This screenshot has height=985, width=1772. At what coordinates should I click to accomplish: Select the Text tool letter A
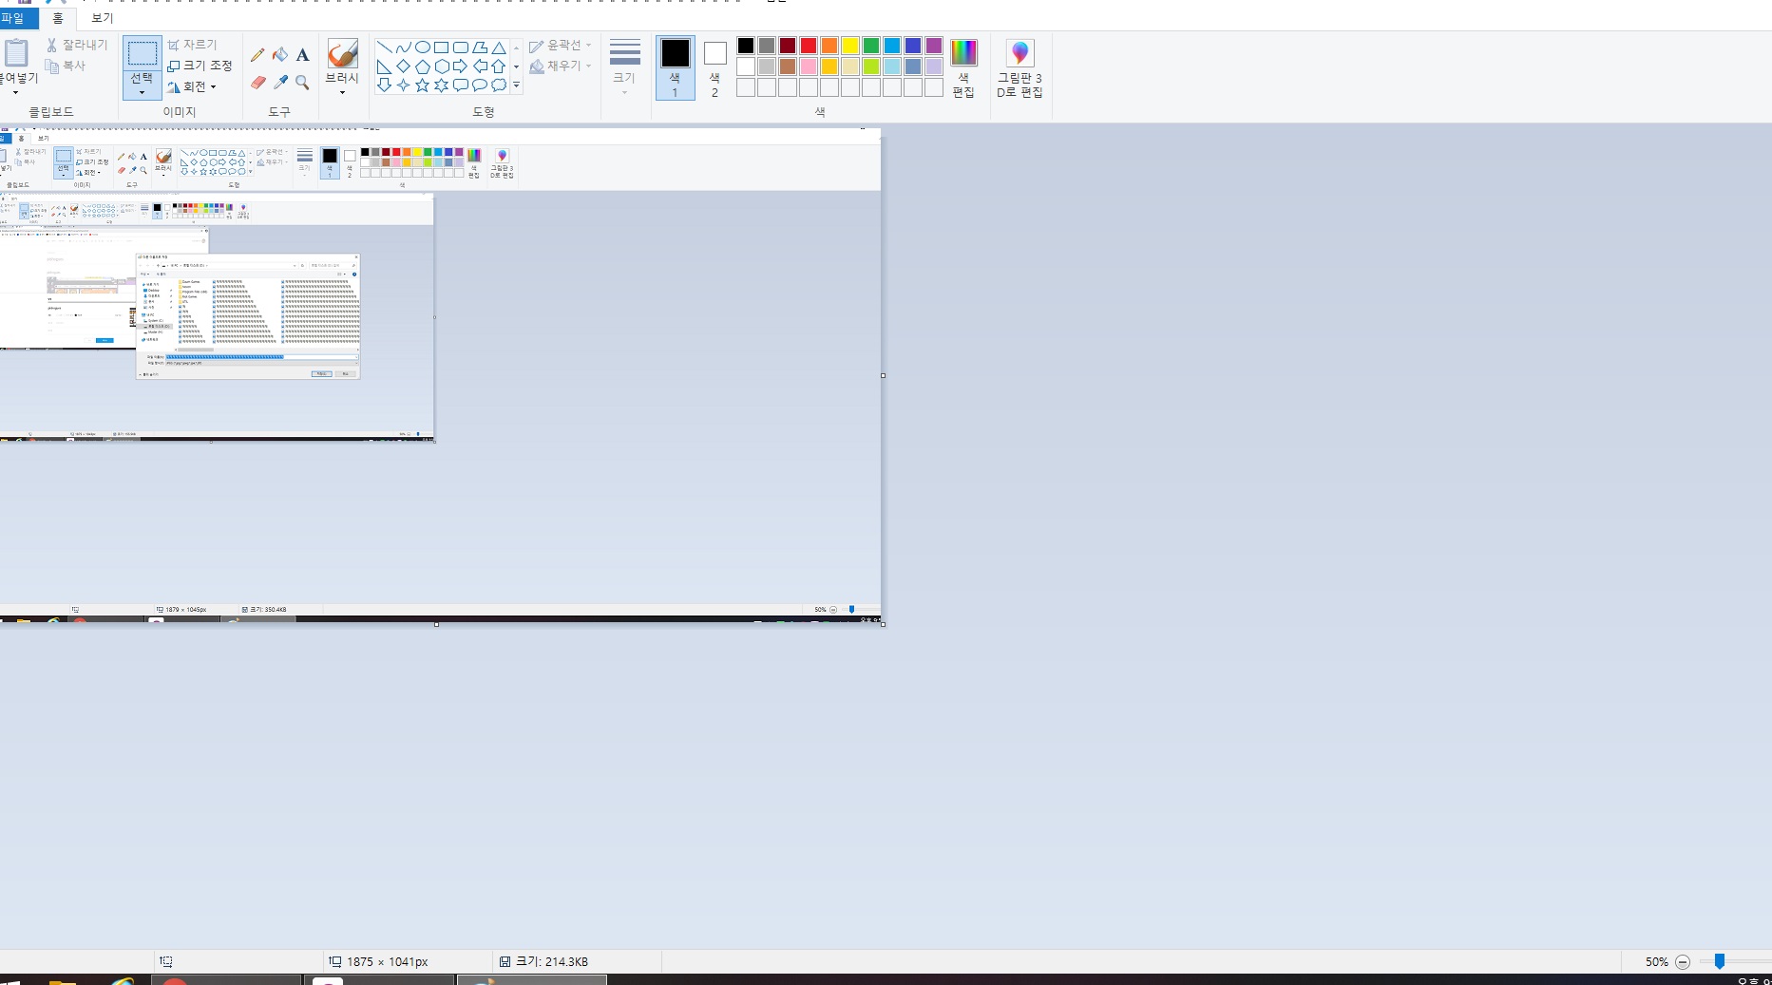[x=302, y=55]
